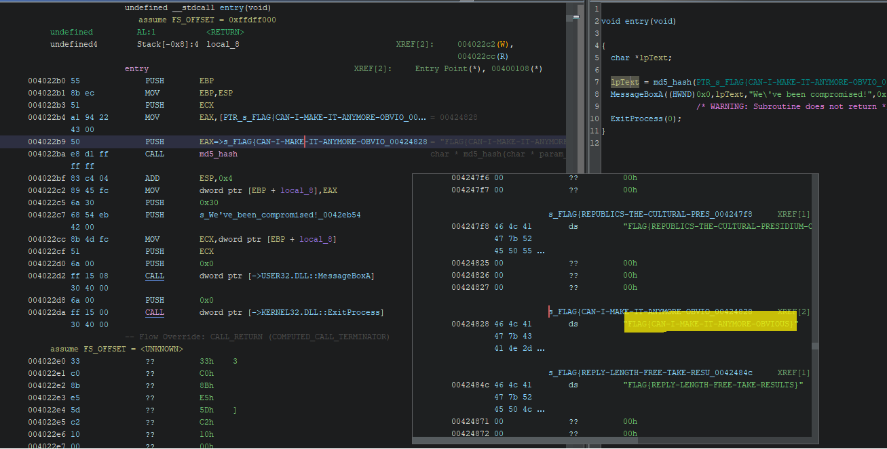Click md5_hash call in the decompiler pane
The height and width of the screenshot is (449, 887).
[673, 82]
